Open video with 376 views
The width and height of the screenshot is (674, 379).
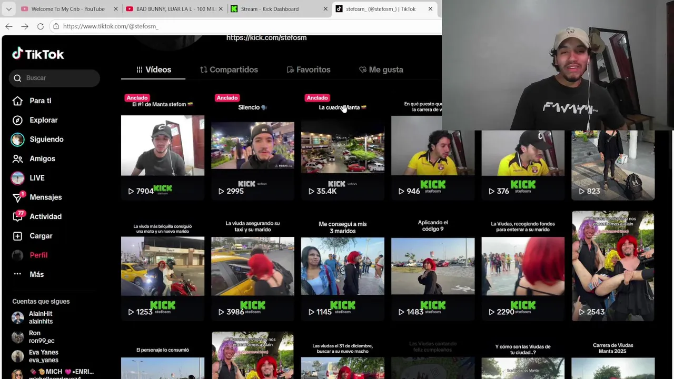[x=523, y=165]
